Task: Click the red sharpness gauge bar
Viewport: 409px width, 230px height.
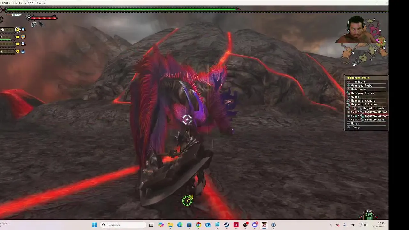Action: pos(44,18)
